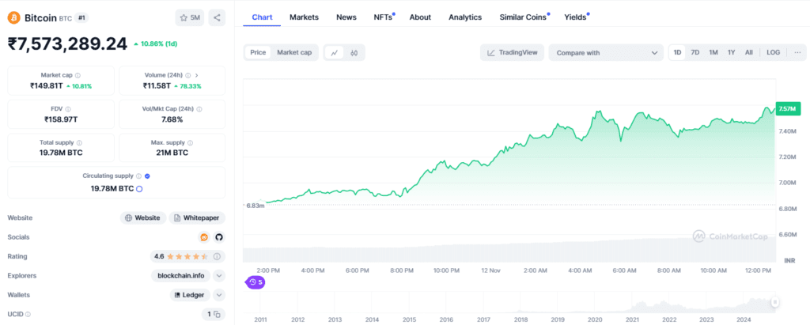Switch to line chart icon
The width and height of the screenshot is (810, 325).
pyautogui.click(x=335, y=53)
